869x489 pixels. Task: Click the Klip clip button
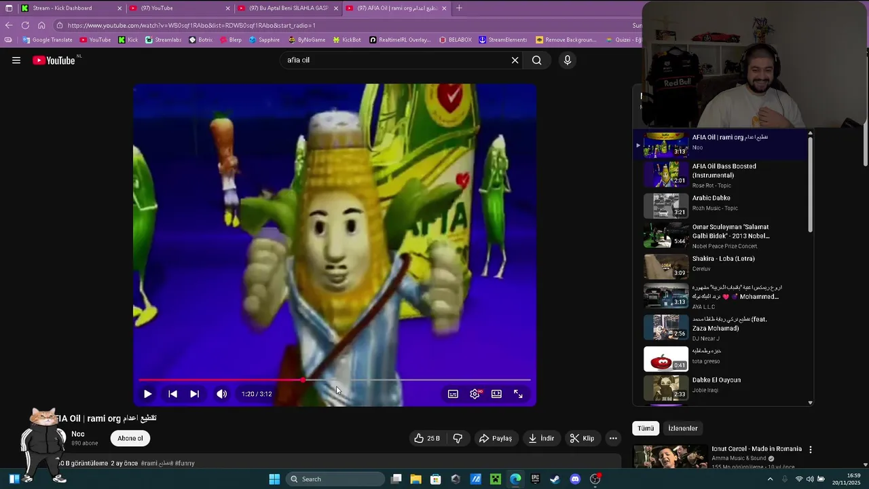pyautogui.click(x=582, y=439)
